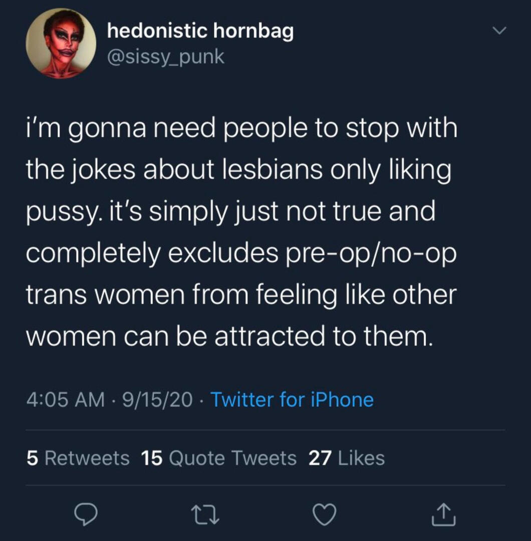Select the tweet body text

click(240, 232)
